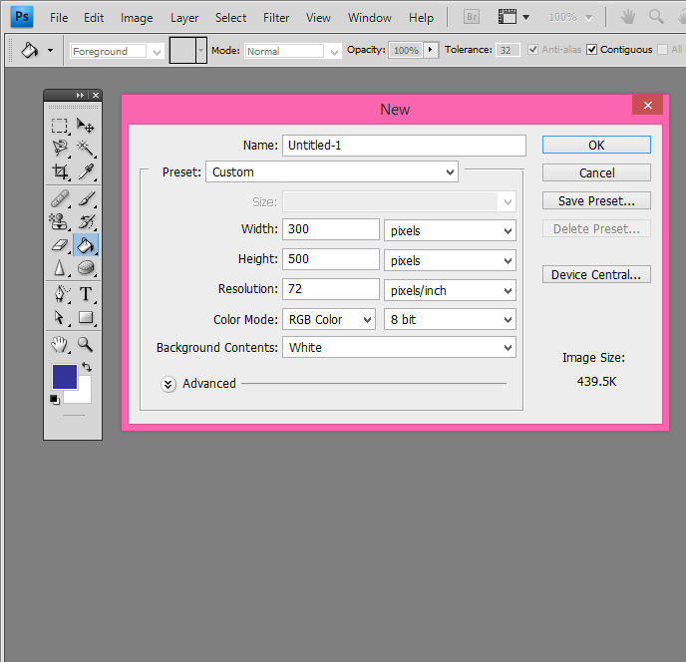Select the Clone Stamp tool
This screenshot has width=686, height=662.
coord(60,221)
